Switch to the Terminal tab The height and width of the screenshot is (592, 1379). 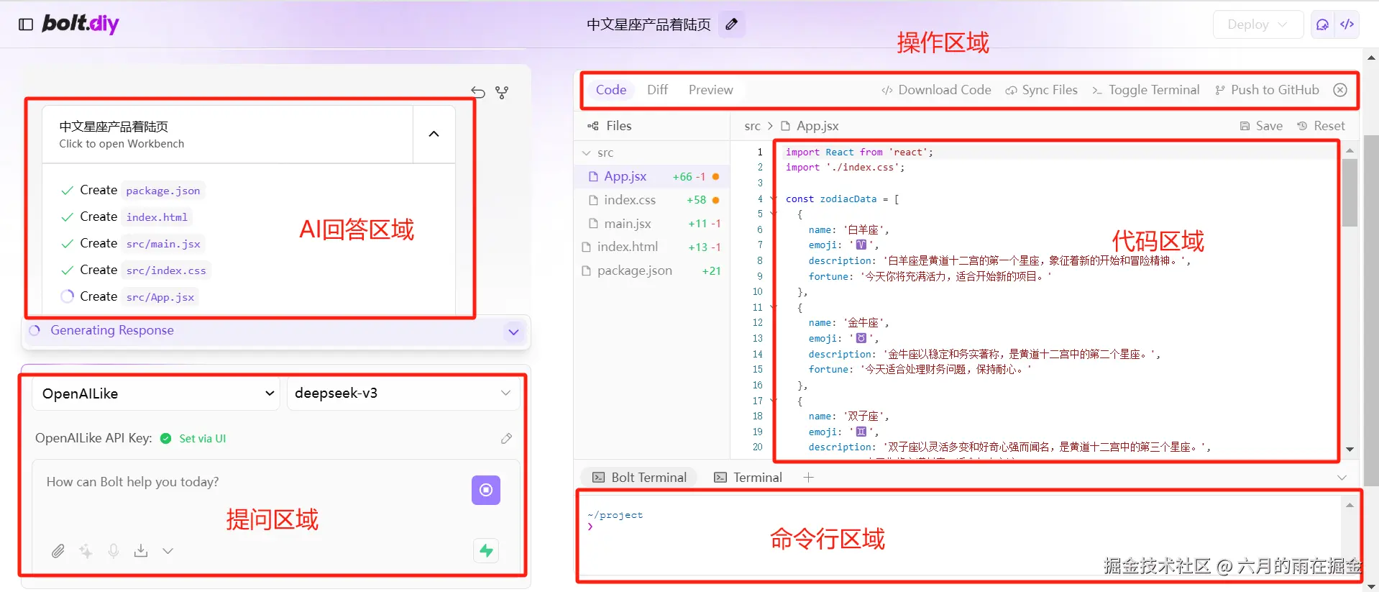pyautogui.click(x=748, y=478)
